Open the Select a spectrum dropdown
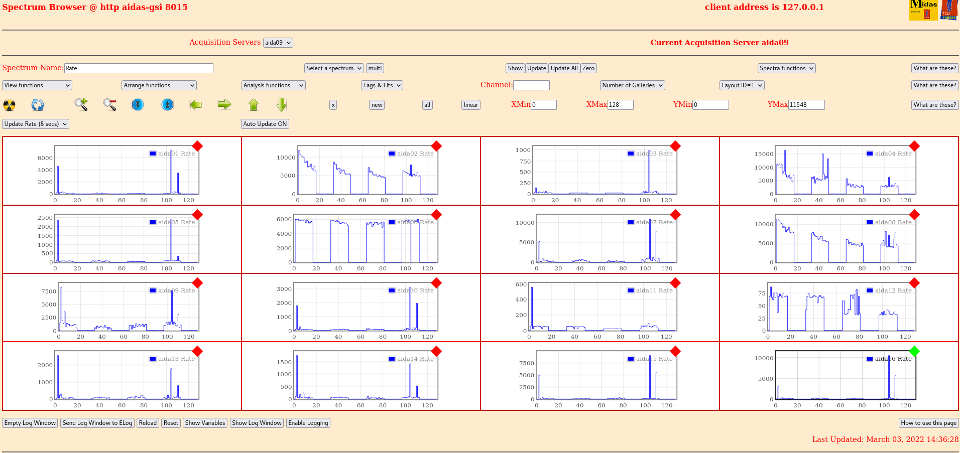Image resolution: width=960 pixels, height=453 pixels. click(334, 68)
